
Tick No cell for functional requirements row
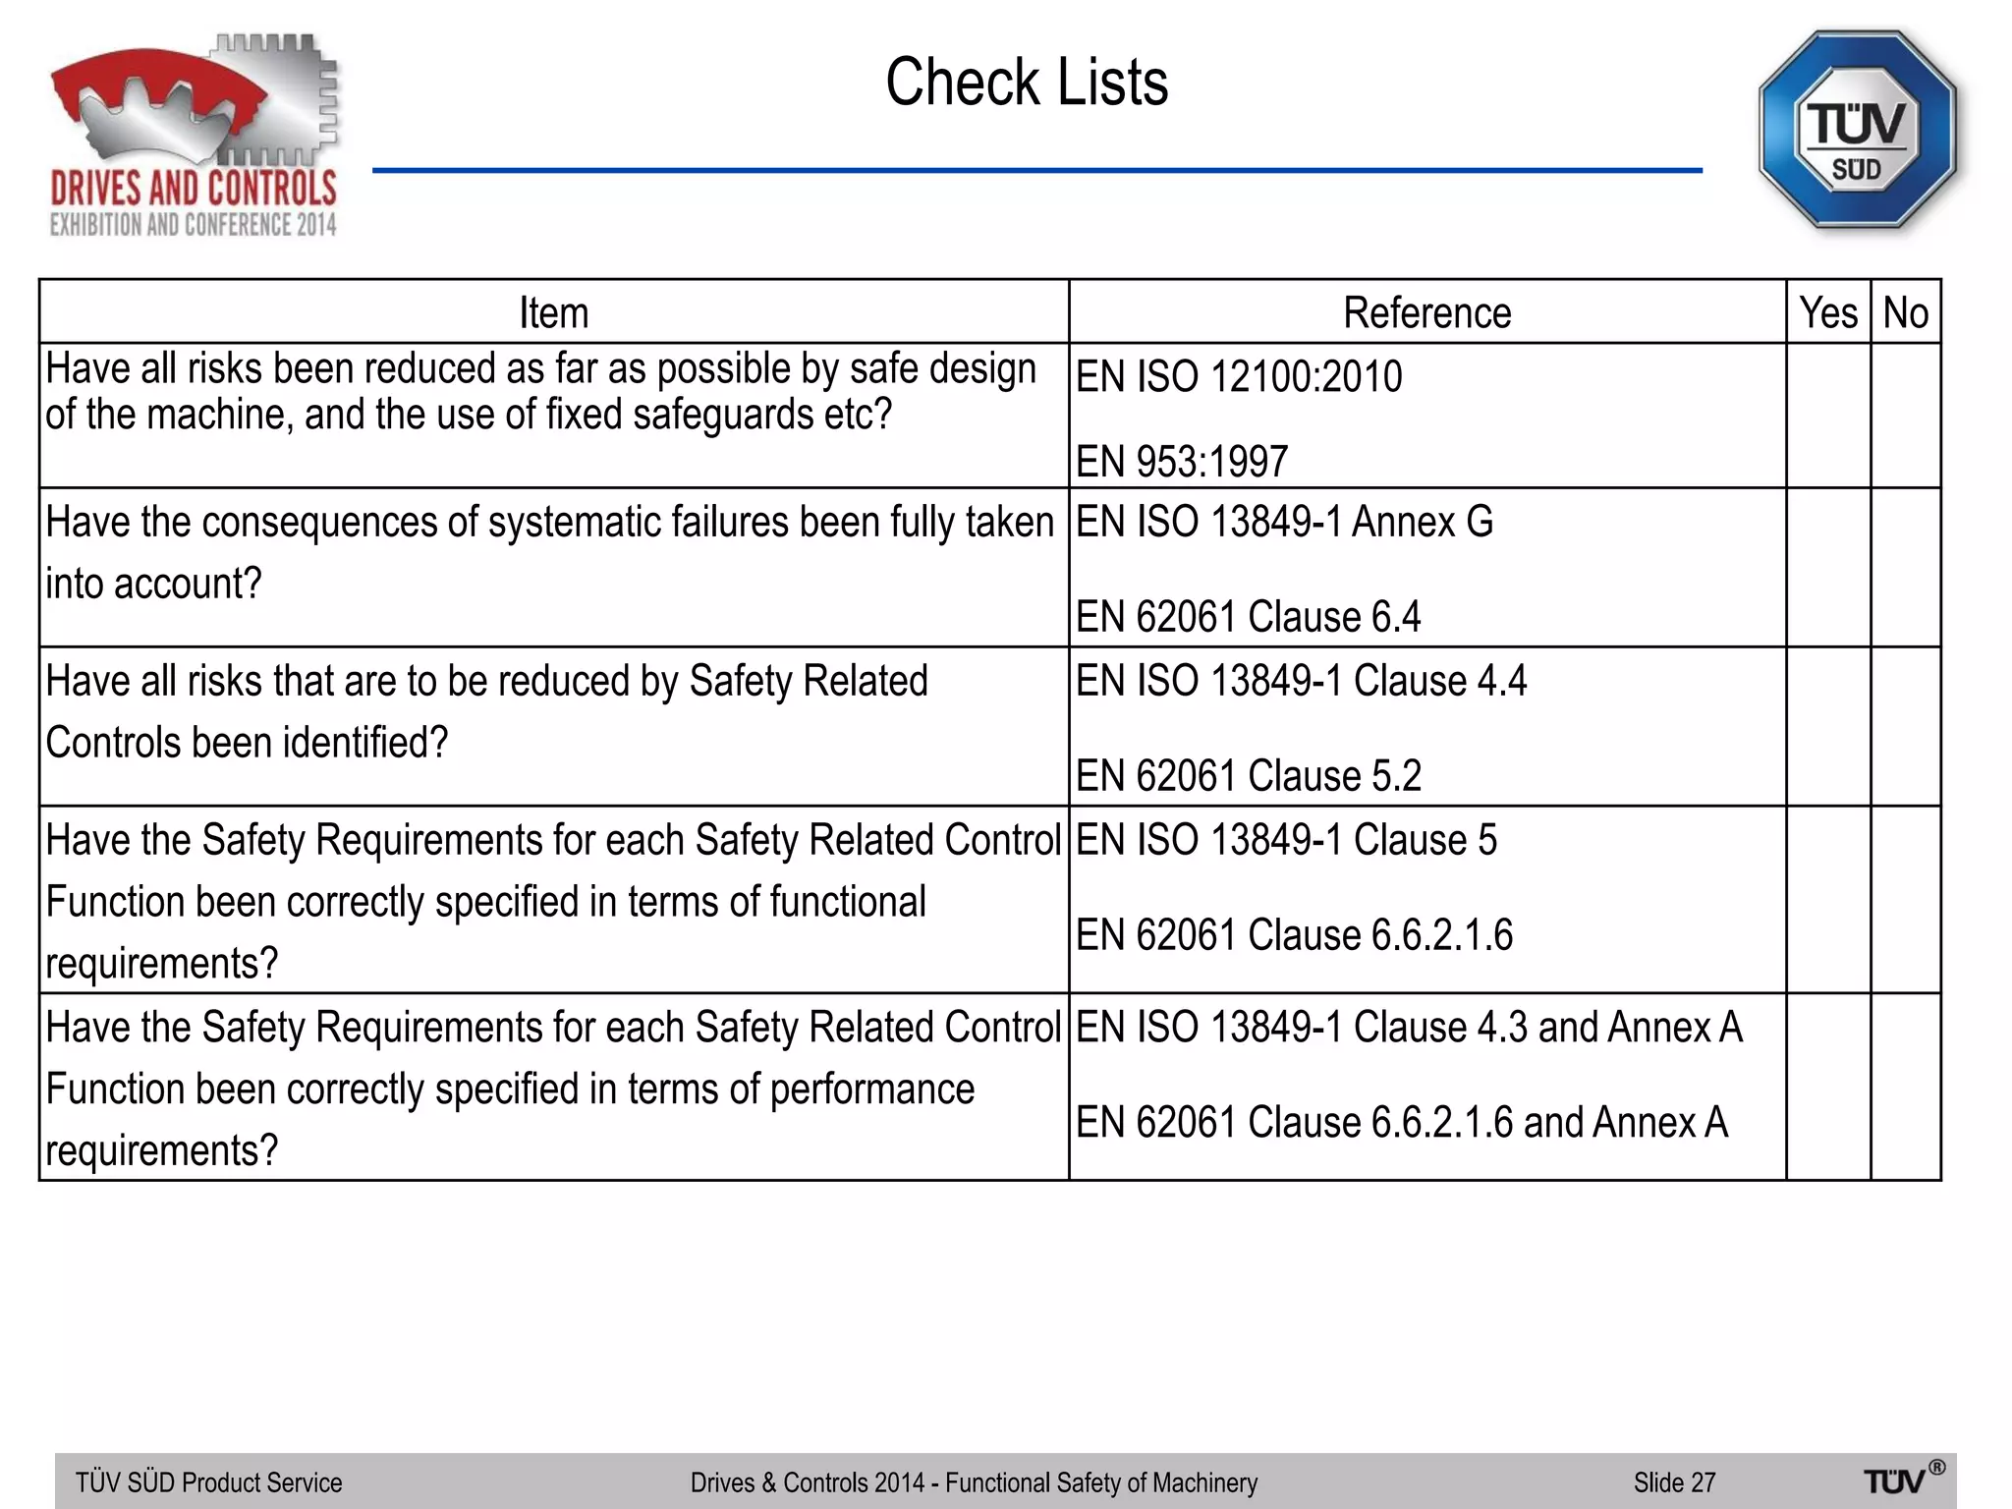[x=1906, y=900]
